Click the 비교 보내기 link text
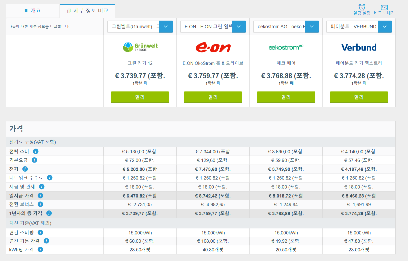Image resolution: width=408 pixels, height=261 pixels. [x=384, y=13]
